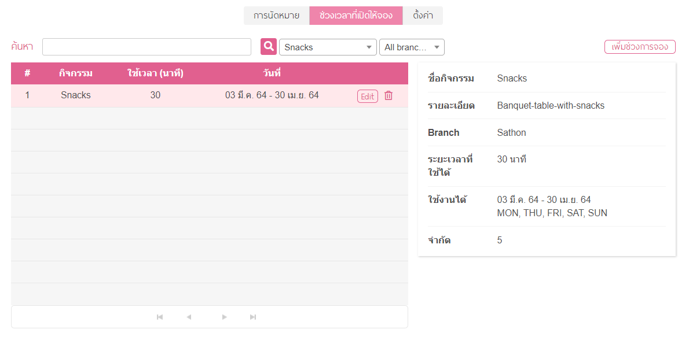The image size is (689, 337).
Task: Click the ชื่อกิจกรรม label
Action: (x=451, y=79)
